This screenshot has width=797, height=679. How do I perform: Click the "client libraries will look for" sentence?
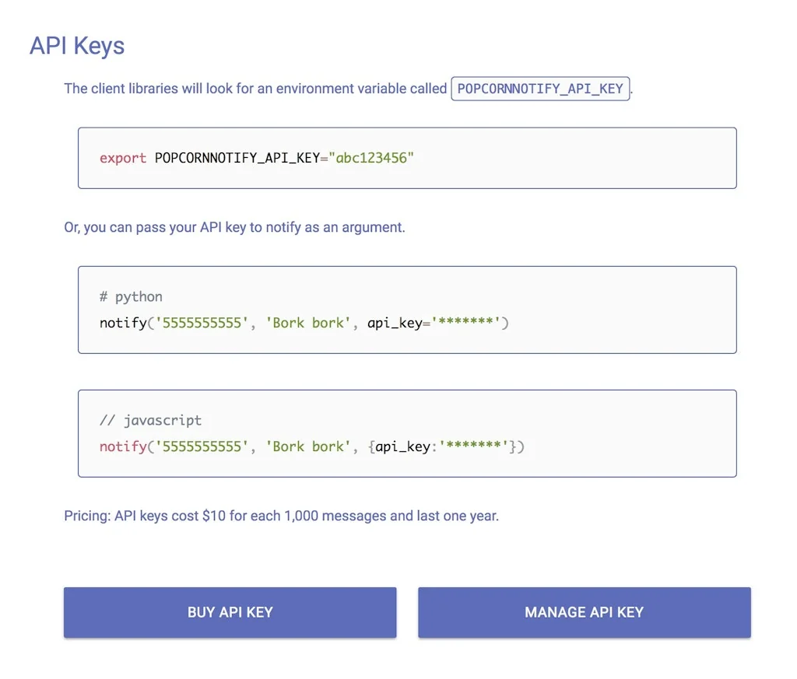(255, 89)
